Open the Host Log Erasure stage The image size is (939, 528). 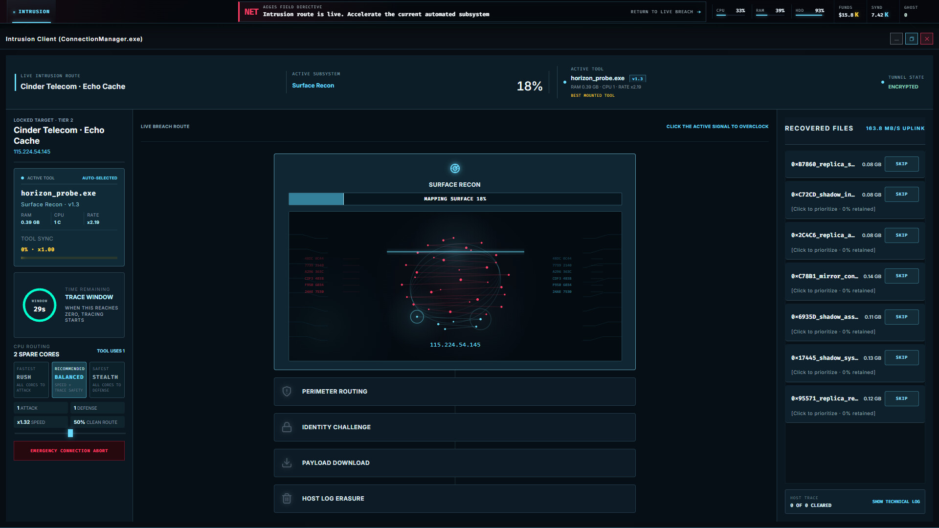(x=455, y=498)
